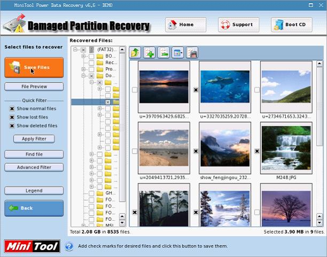This screenshot has height=257, width=327.
Task: Collapse the Pro... folder node
Action: coord(83,69)
